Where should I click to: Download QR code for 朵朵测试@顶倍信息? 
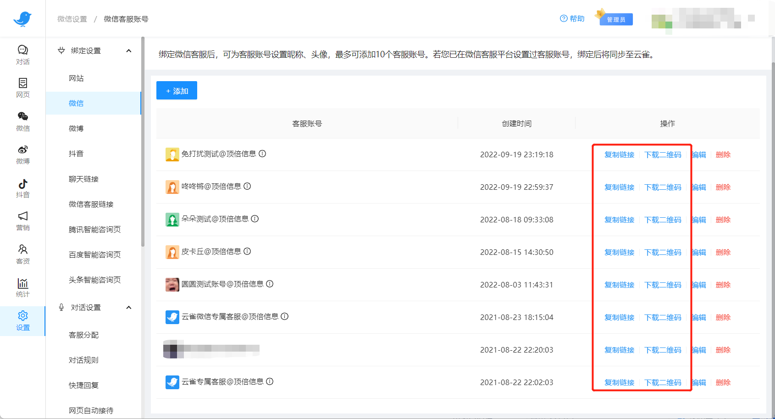(663, 220)
